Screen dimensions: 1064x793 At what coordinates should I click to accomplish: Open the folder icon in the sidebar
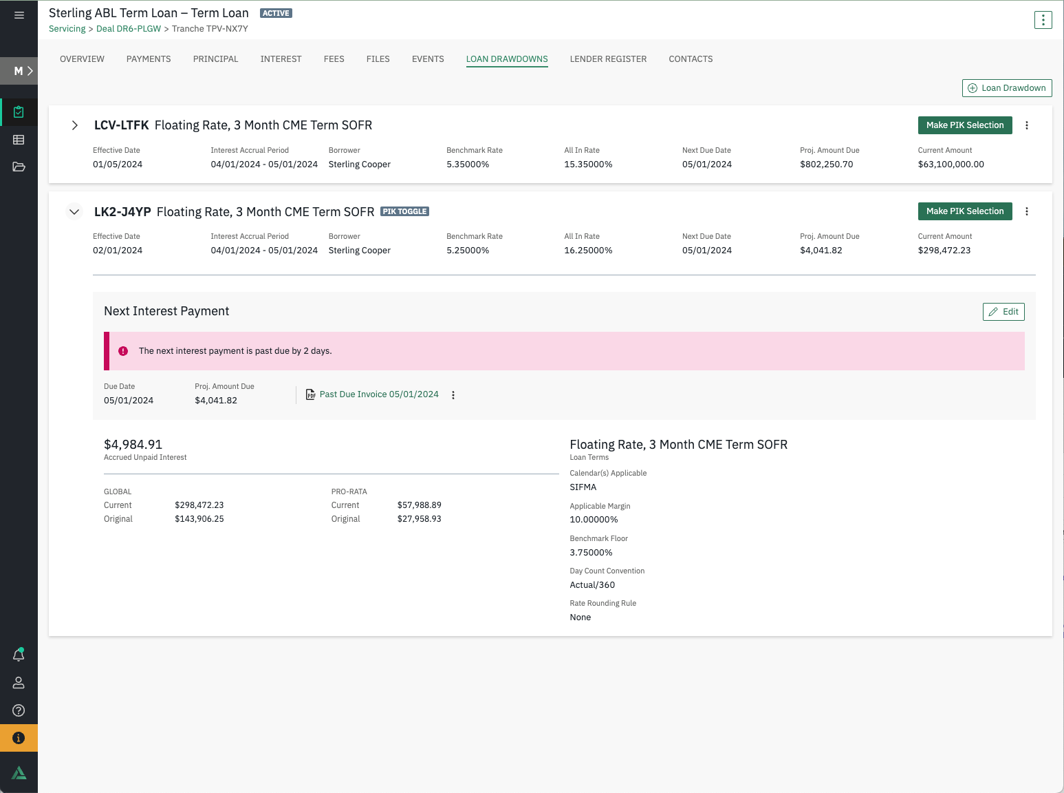coord(19,167)
